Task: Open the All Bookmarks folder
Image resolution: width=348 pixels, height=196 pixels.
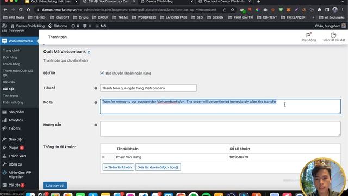Action: click(x=332, y=17)
